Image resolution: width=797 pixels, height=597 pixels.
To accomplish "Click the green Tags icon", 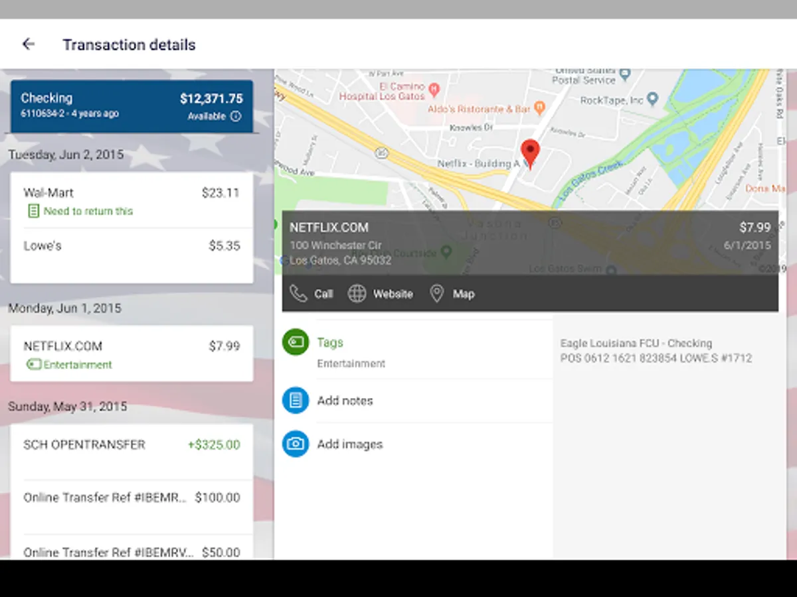I will pyautogui.click(x=296, y=342).
